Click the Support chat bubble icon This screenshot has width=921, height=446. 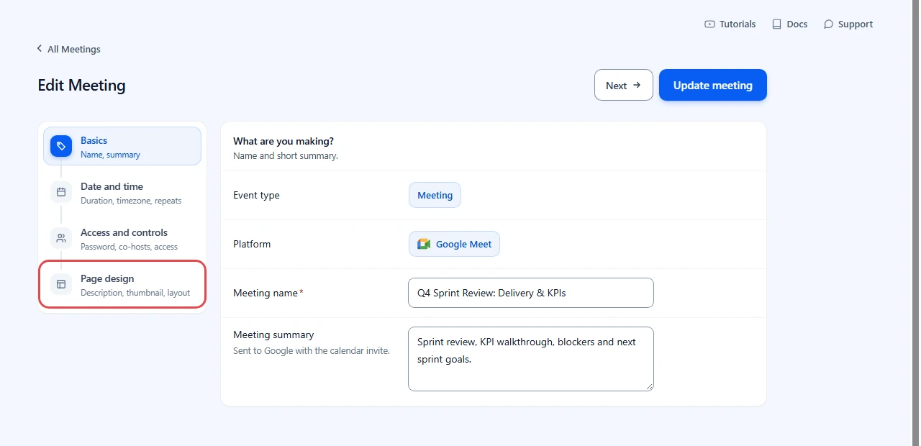coord(828,24)
